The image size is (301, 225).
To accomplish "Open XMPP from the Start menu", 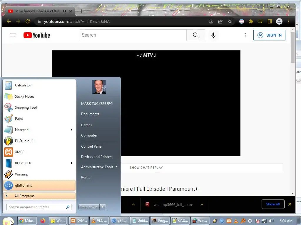I will (39, 152).
